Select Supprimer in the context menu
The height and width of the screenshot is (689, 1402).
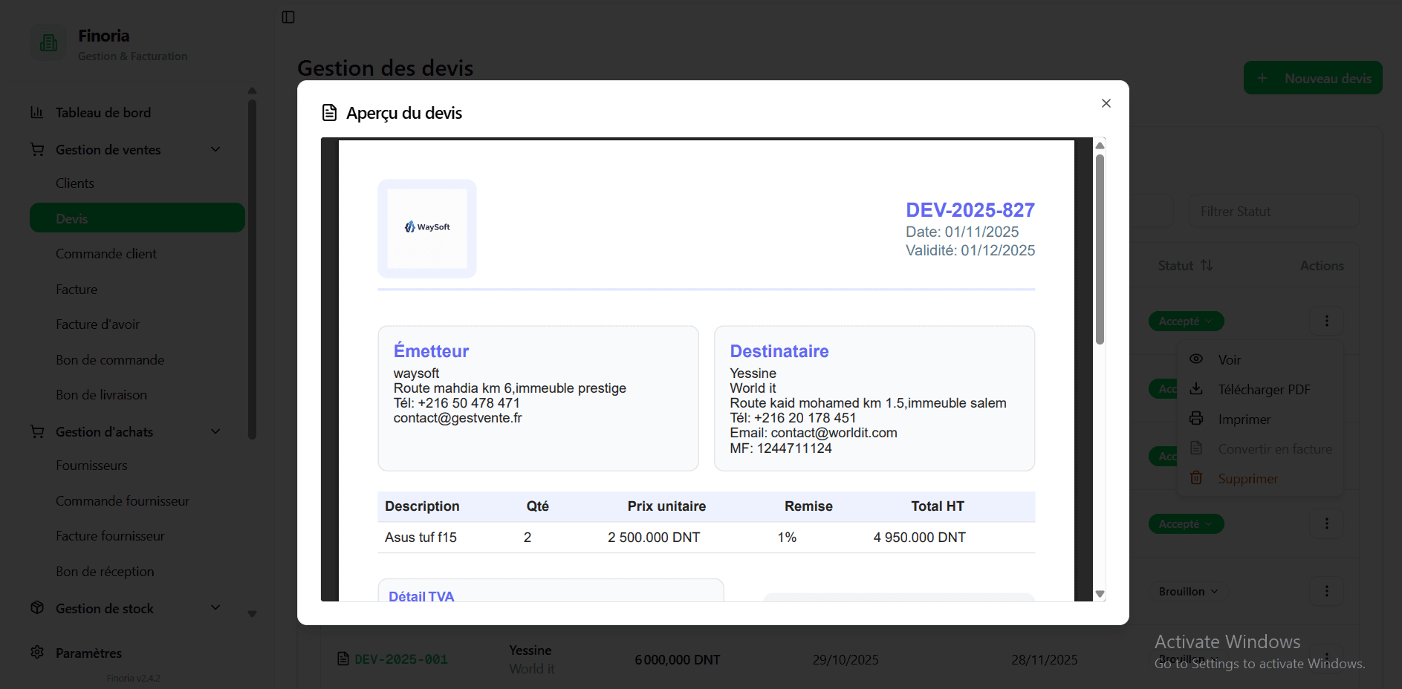[1261, 478]
